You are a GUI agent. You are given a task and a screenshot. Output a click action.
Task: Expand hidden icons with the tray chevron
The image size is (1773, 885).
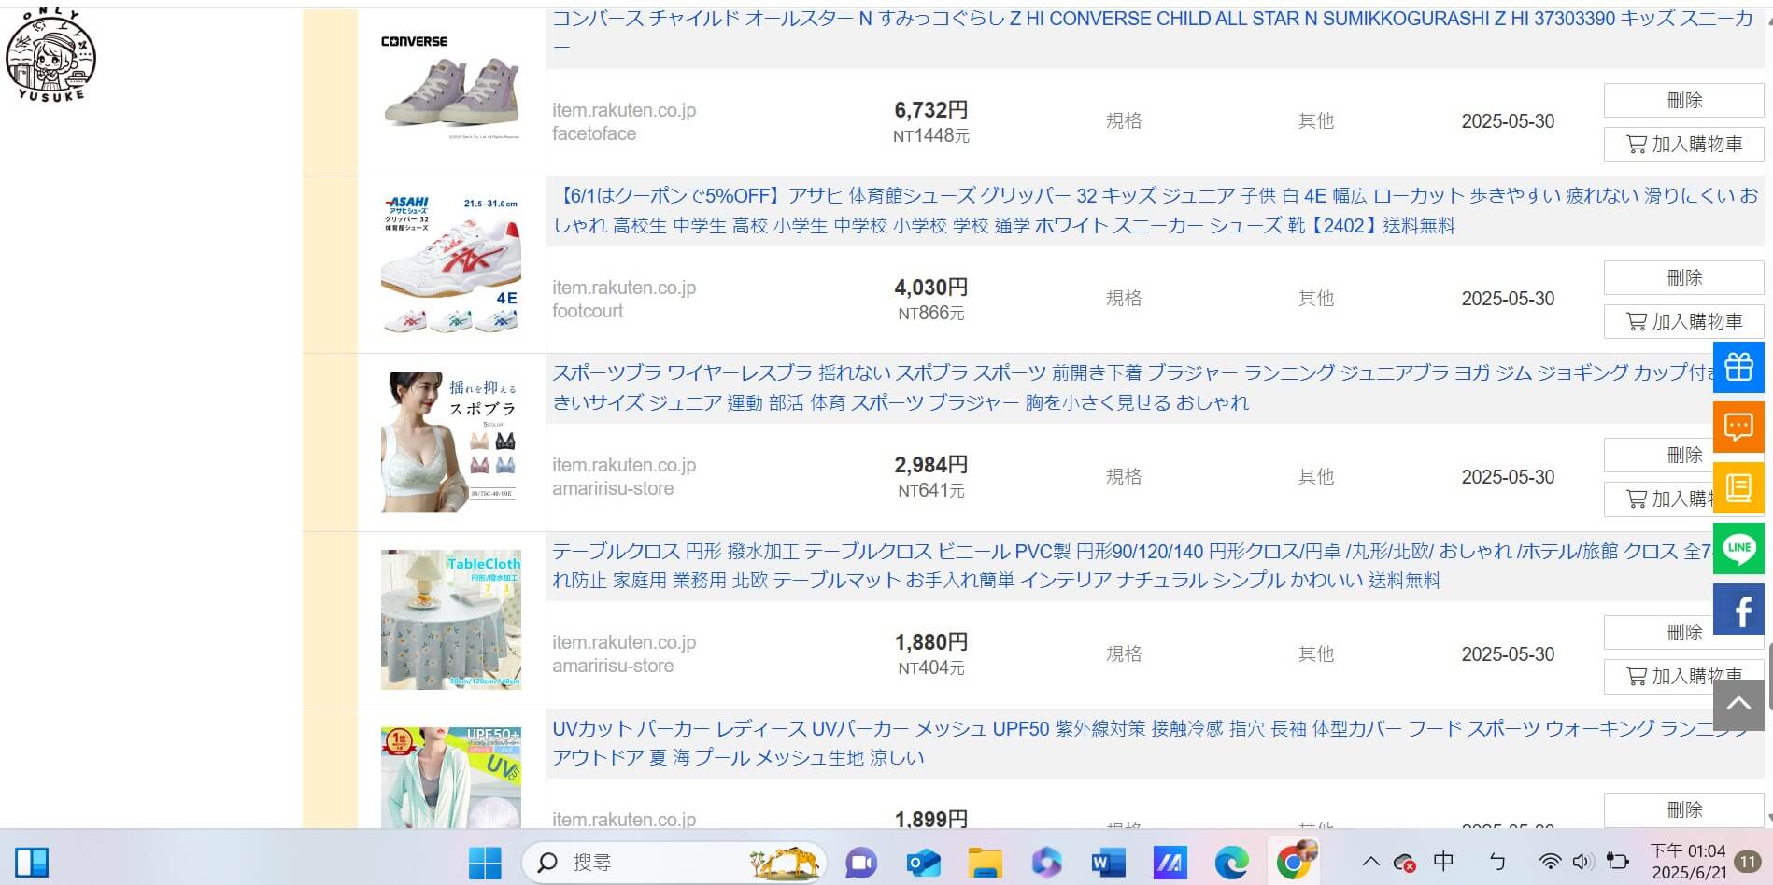click(1370, 863)
